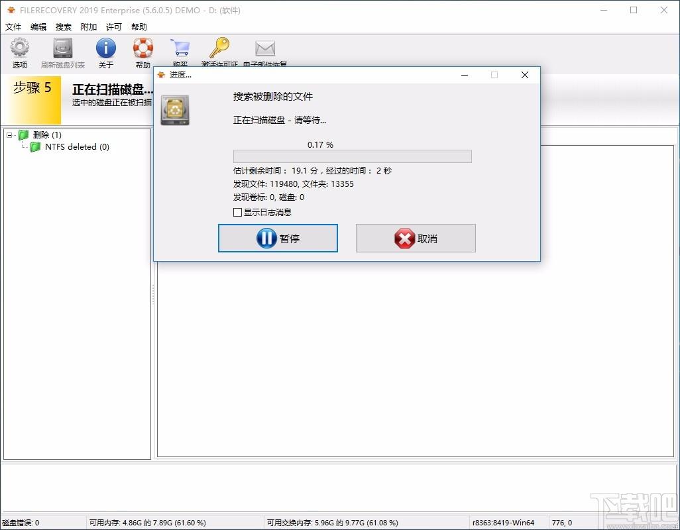This screenshot has width=680, height=530.
Task: Click the 帮助 lifebuoy icon
Action: tap(143, 48)
